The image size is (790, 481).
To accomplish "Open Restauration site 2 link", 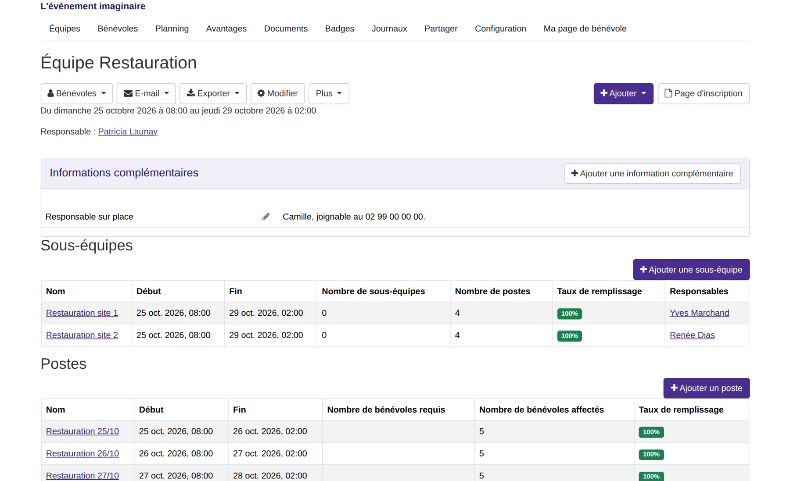I will pos(82,335).
